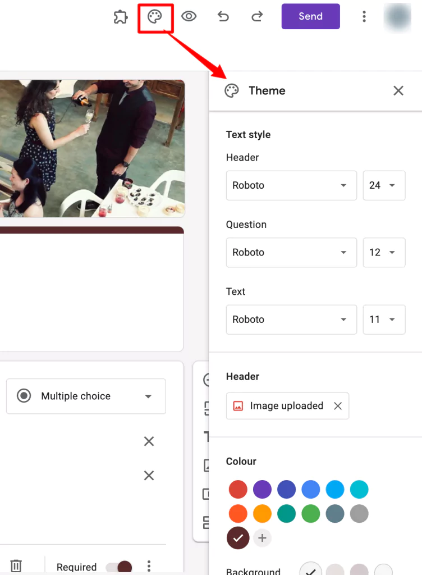This screenshot has height=575, width=422.
Task: Close the Theme panel
Action: click(x=398, y=90)
